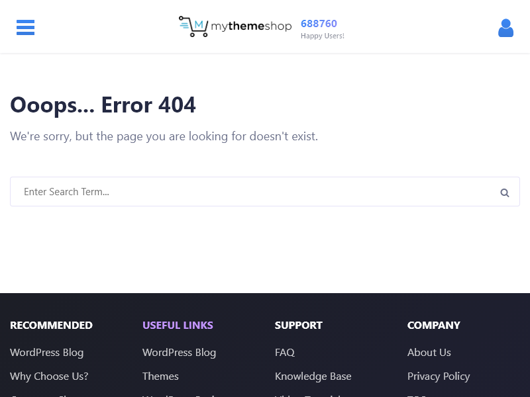Open the FAQ support link

point(285,353)
